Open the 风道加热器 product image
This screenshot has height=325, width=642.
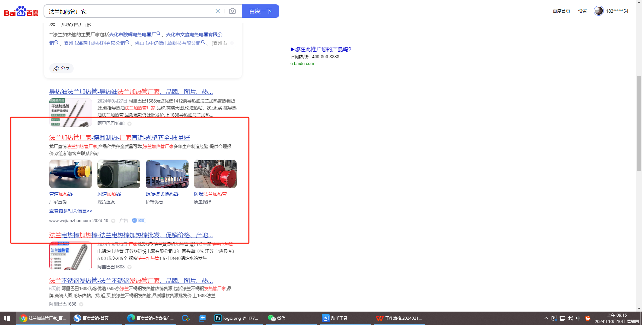[x=119, y=174]
